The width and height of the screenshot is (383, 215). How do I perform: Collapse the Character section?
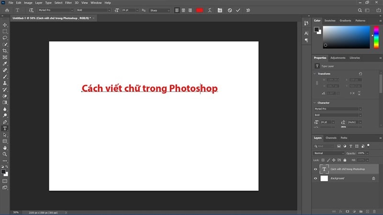(315, 103)
